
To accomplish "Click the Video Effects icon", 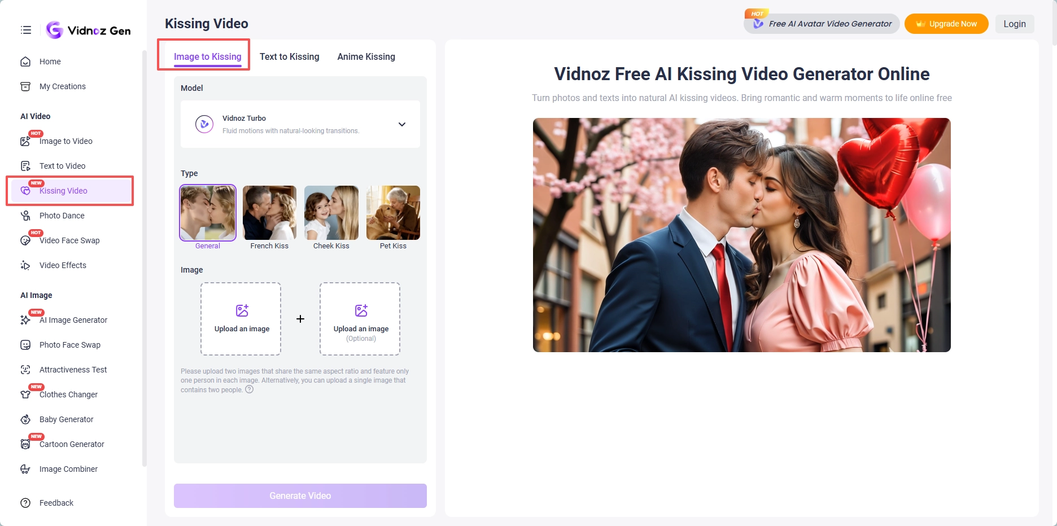I will pyautogui.click(x=26, y=265).
